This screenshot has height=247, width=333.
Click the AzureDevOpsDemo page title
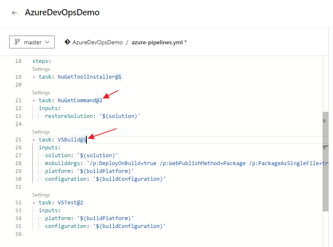(62, 12)
